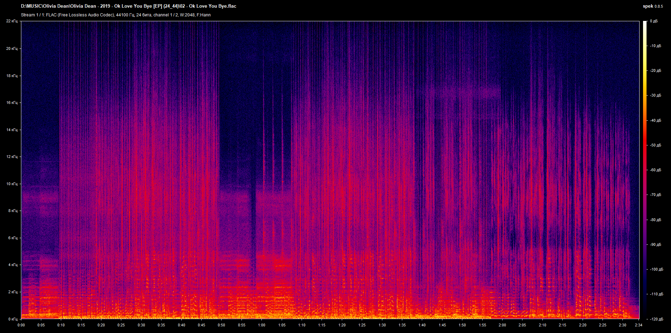This screenshot has height=333, width=671.
Task: Pick the 1:45 time axis label
Action: click(442, 325)
